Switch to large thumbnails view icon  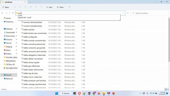pyautogui.click(x=168, y=89)
